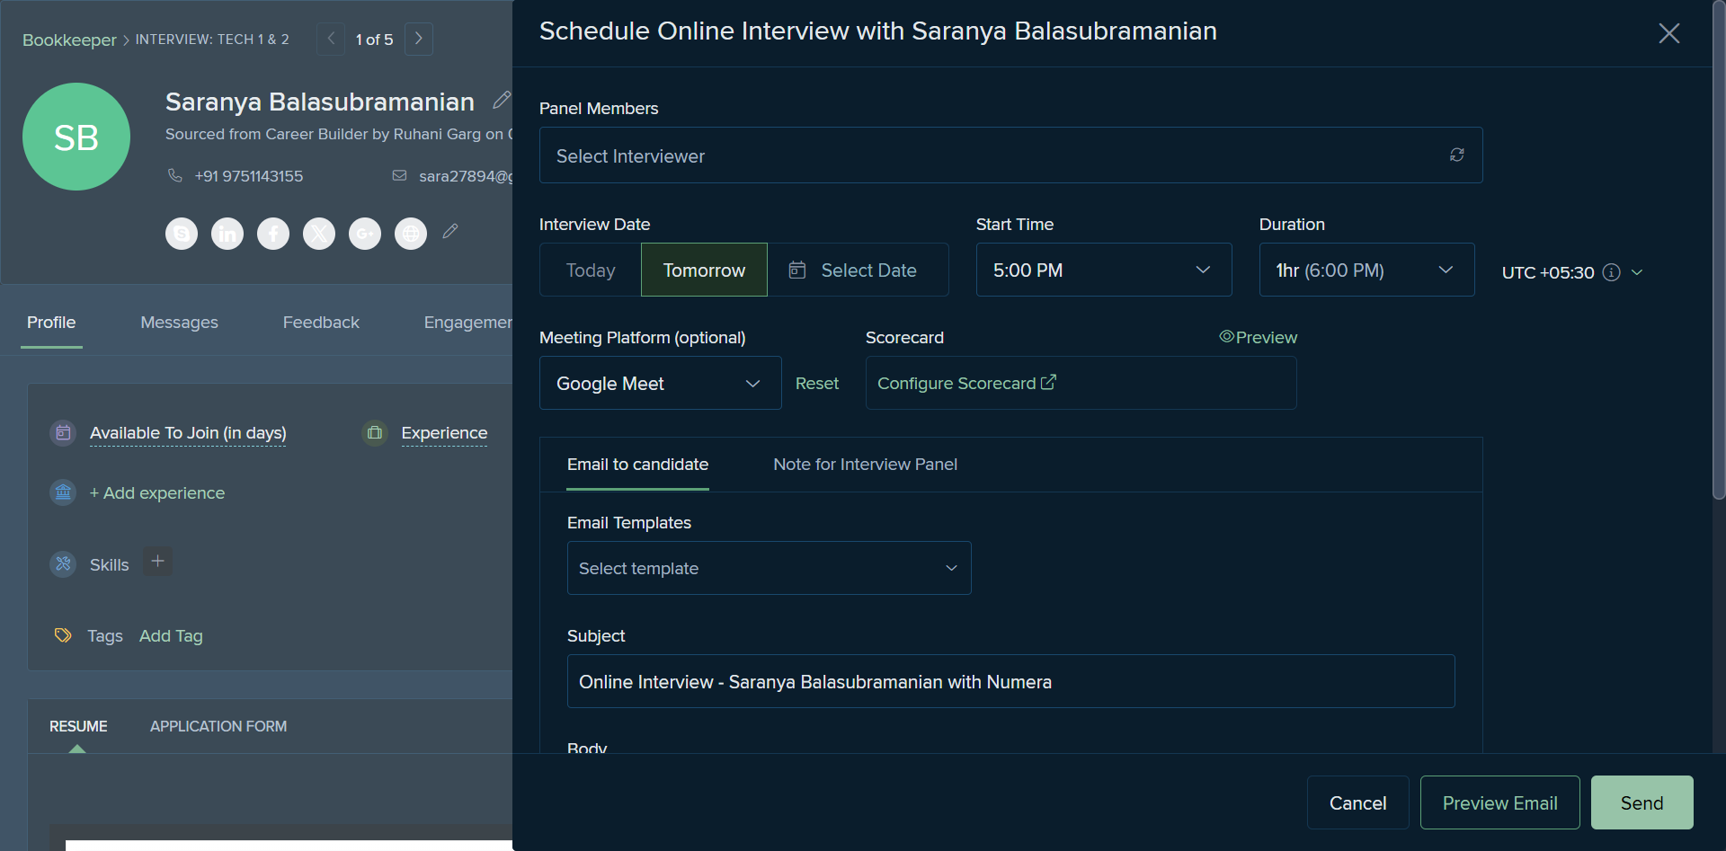Open the Skype social icon

click(x=182, y=234)
